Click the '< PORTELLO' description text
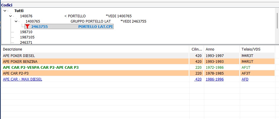Viewport: 279px width, 119px height. tap(75, 16)
